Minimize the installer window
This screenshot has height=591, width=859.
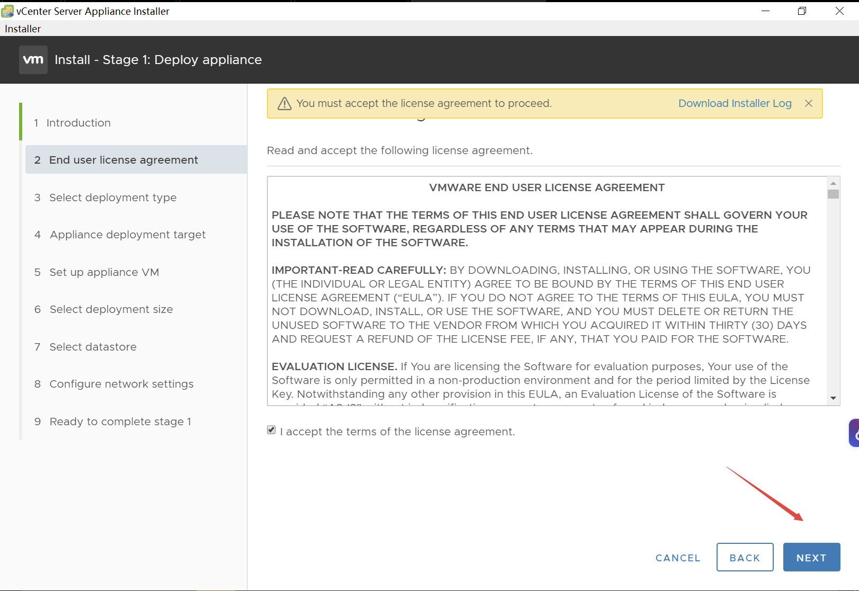[x=765, y=11]
